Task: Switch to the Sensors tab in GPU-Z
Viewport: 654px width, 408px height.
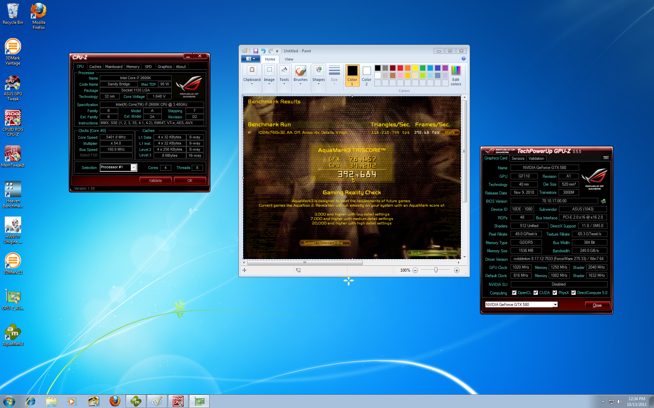Action: [518, 158]
